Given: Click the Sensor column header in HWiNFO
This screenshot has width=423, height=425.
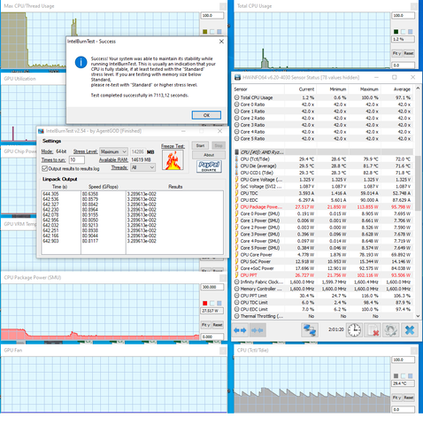Looking at the screenshot, I should tap(241, 89).
